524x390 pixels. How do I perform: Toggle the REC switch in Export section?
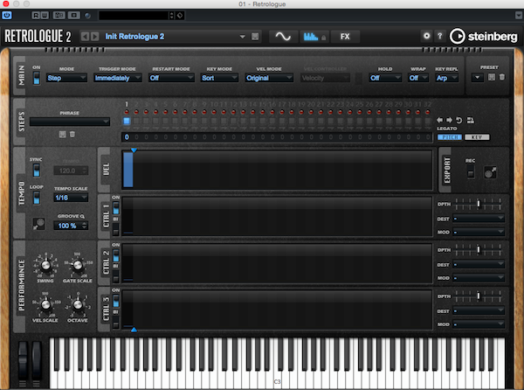[x=471, y=172]
